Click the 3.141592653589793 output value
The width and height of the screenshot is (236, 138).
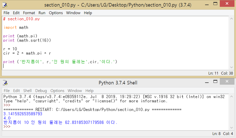pyautogui.click(x=23, y=114)
